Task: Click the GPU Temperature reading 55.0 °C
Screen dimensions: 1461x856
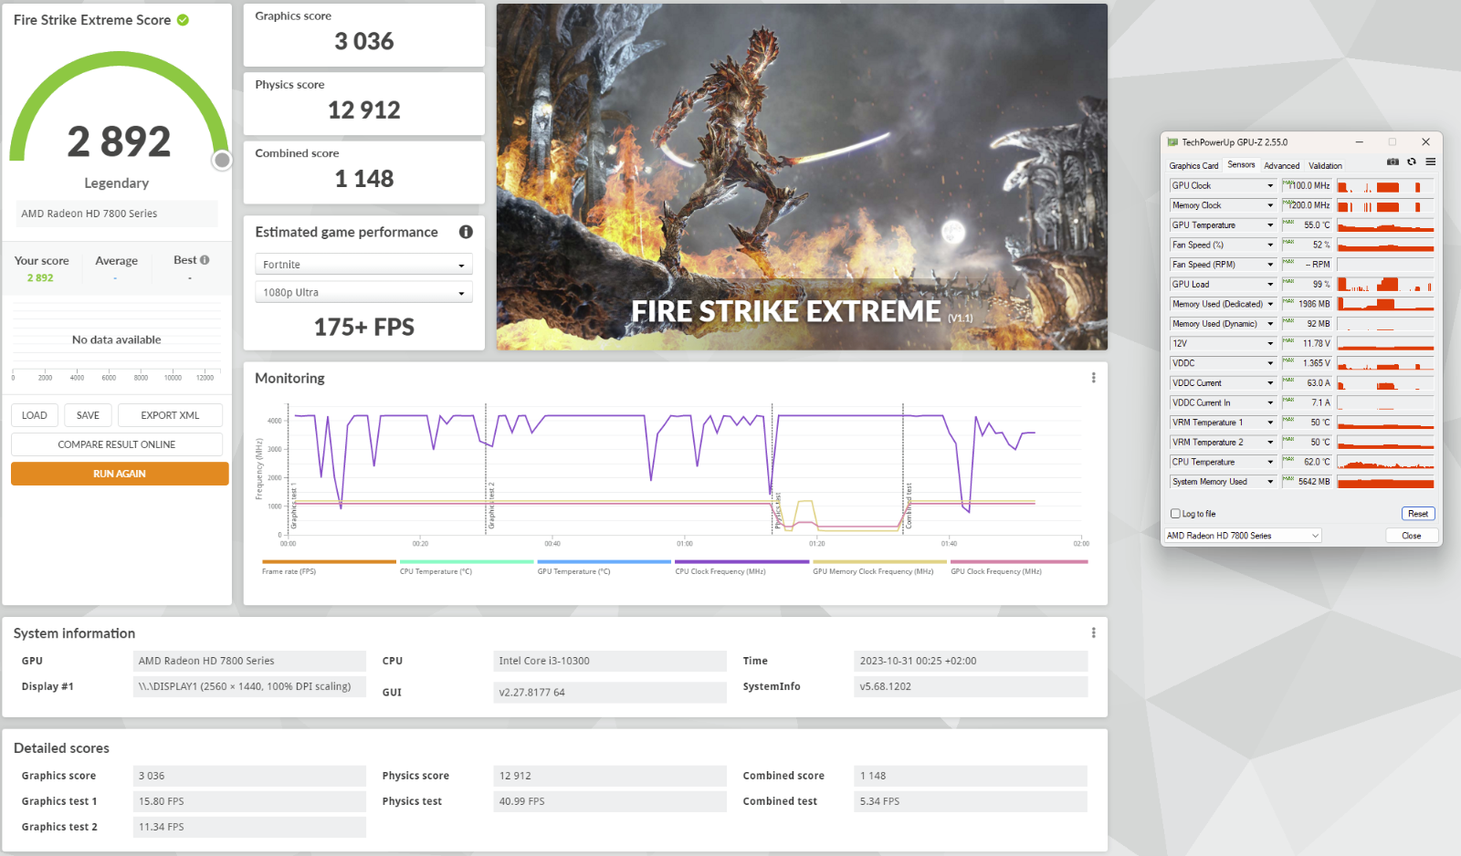Action: pyautogui.click(x=1307, y=225)
